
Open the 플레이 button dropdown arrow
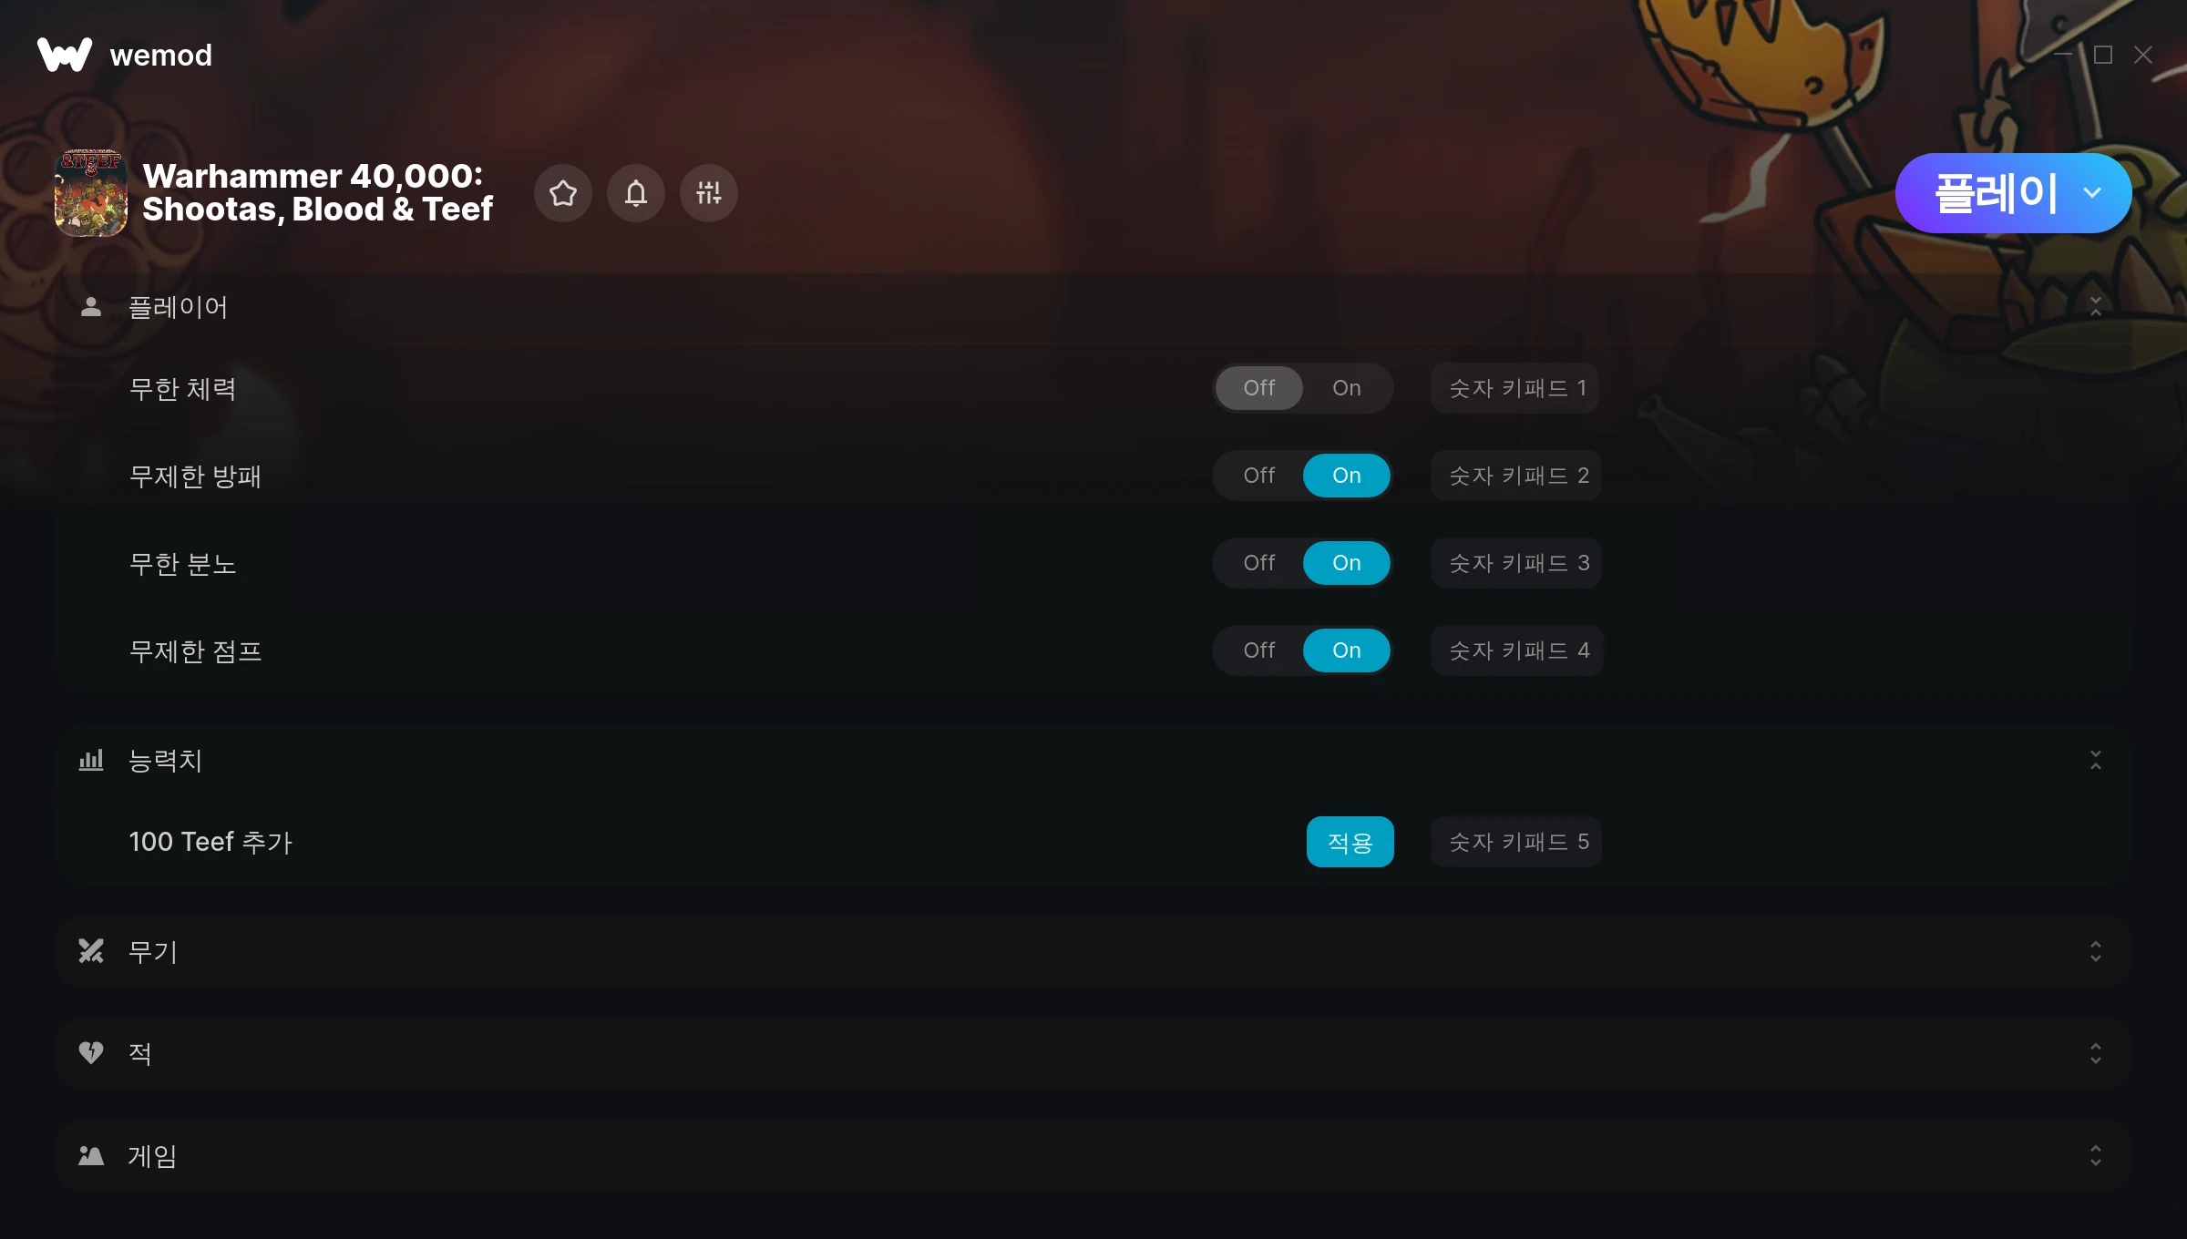tap(2092, 193)
